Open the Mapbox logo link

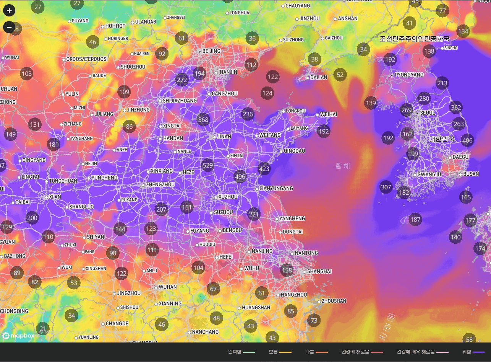[x=18, y=336]
